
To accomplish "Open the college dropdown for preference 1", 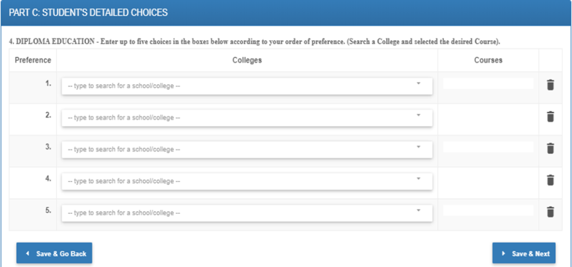I will [x=246, y=86].
